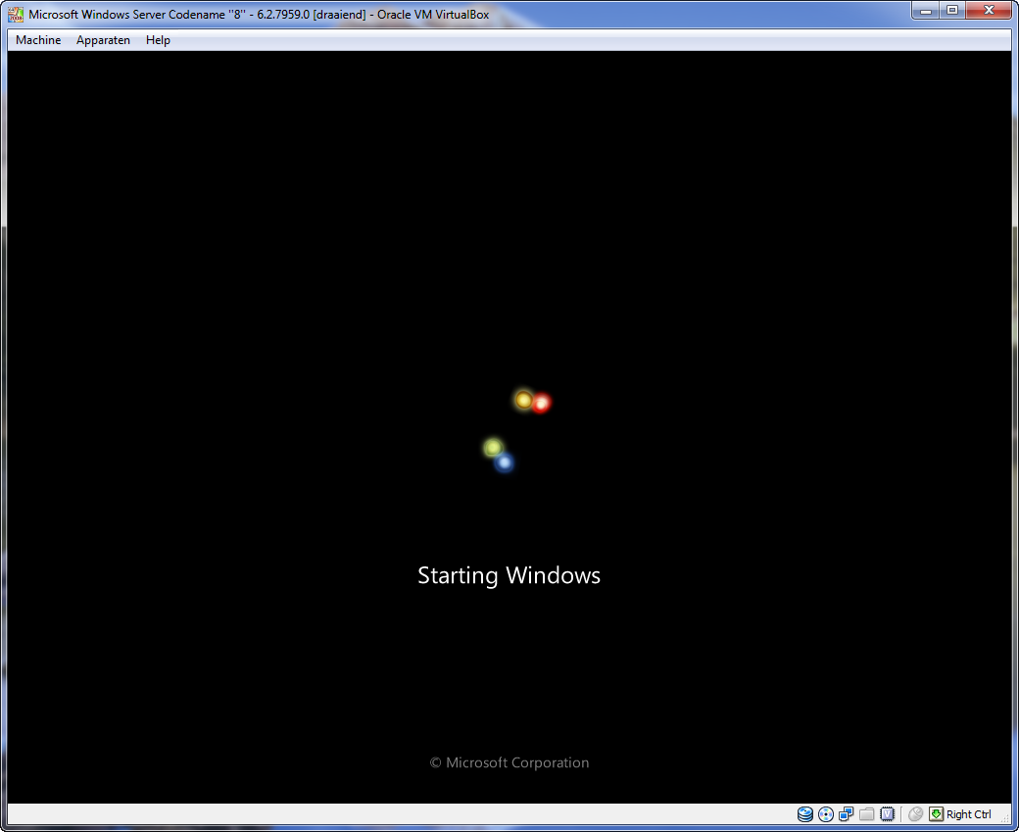Click the Starting Windows text
Screen dimensions: 1019x832
[x=509, y=576]
